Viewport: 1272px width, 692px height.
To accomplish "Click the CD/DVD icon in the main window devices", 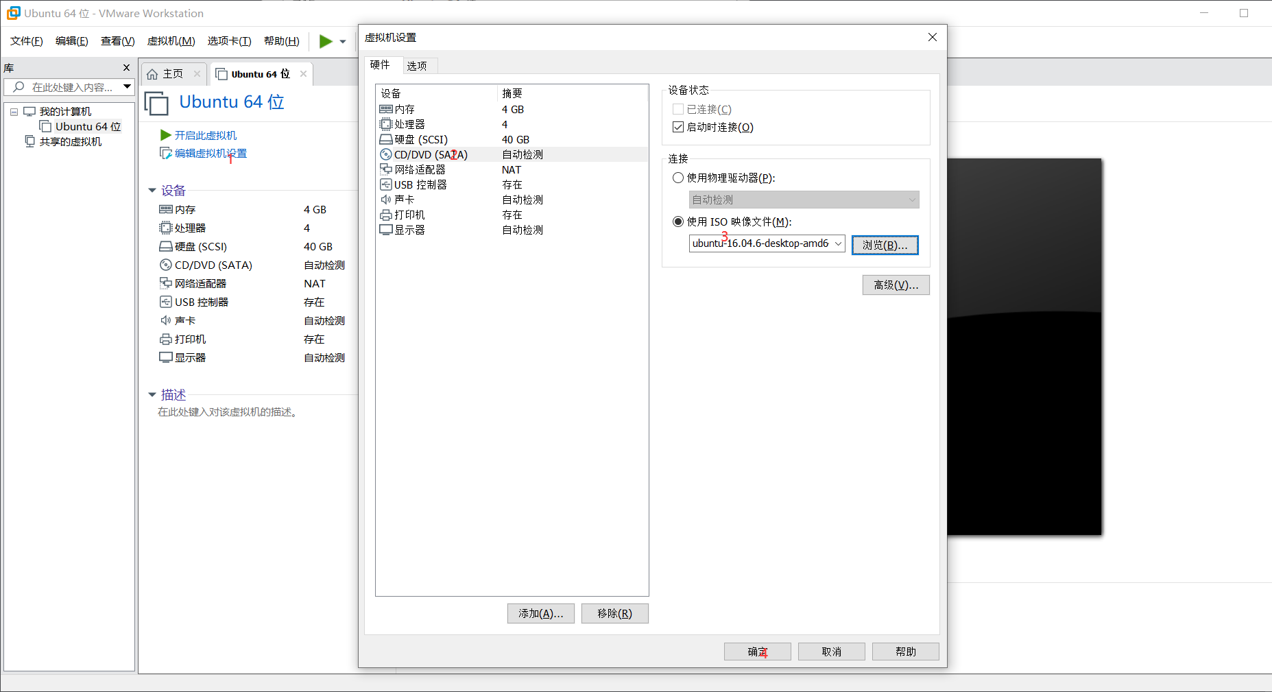I will coord(166,265).
